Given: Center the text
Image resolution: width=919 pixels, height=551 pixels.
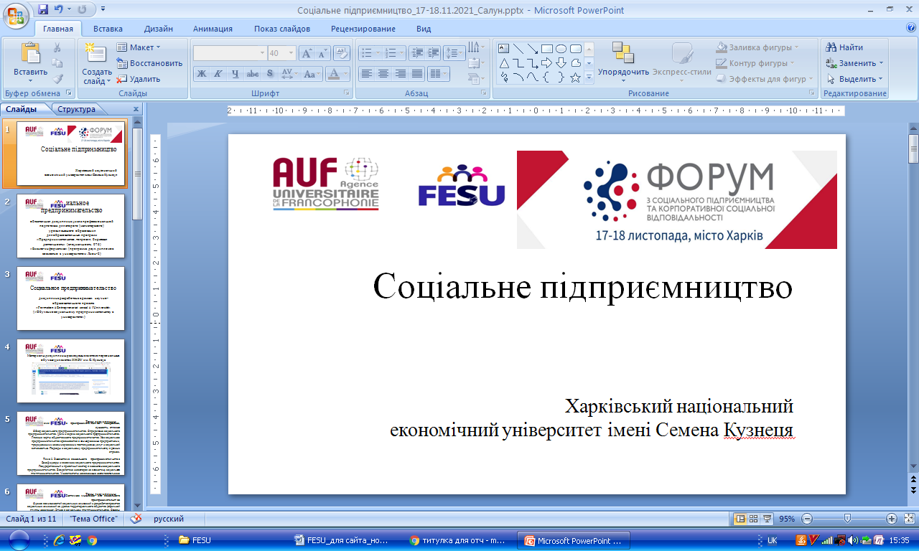Looking at the screenshot, I should (383, 74).
